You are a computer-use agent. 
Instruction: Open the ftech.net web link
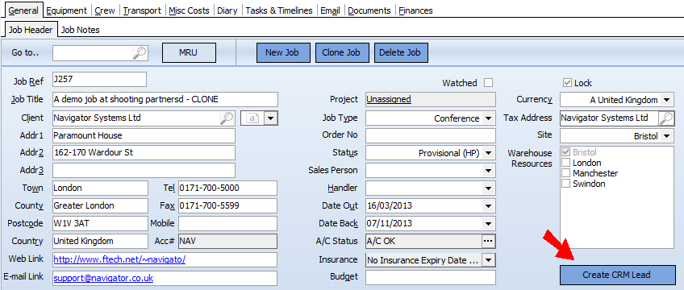[120, 259]
